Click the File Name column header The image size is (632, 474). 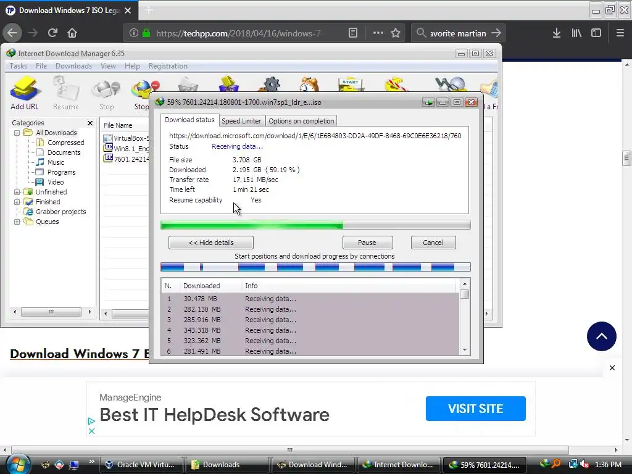point(125,125)
